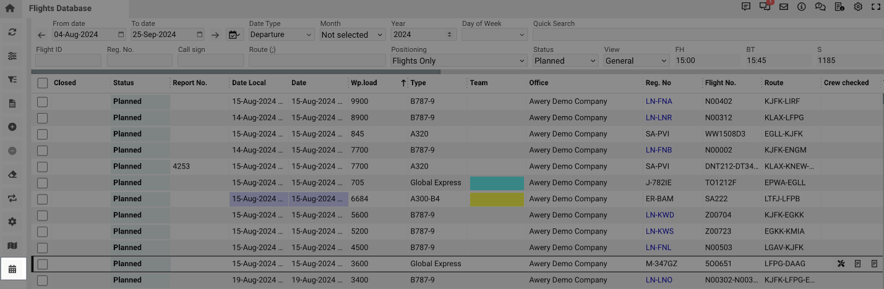Sort by the Wp.load column header

364,83
